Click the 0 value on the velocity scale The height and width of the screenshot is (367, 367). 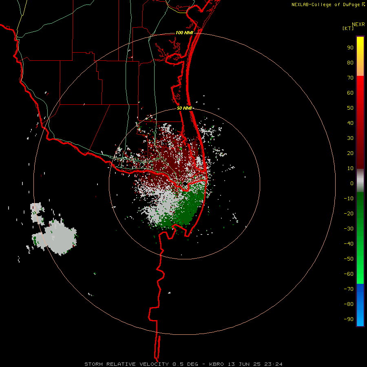tap(352, 183)
